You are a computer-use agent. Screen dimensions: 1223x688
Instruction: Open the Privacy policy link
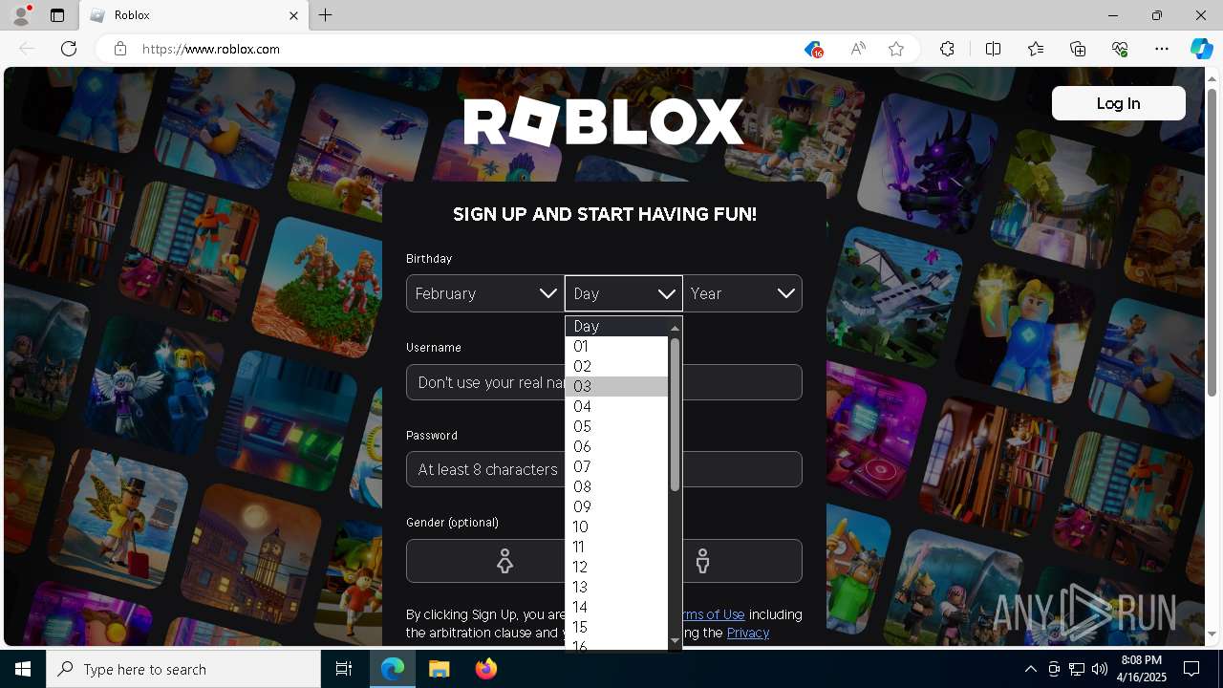pos(748,633)
